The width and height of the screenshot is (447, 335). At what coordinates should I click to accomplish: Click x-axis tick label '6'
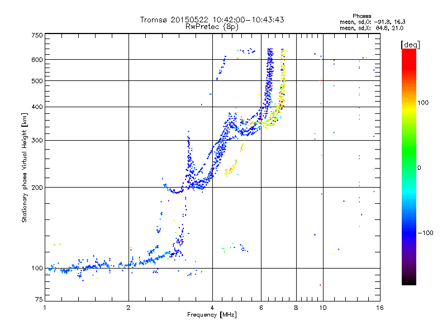coord(261,308)
